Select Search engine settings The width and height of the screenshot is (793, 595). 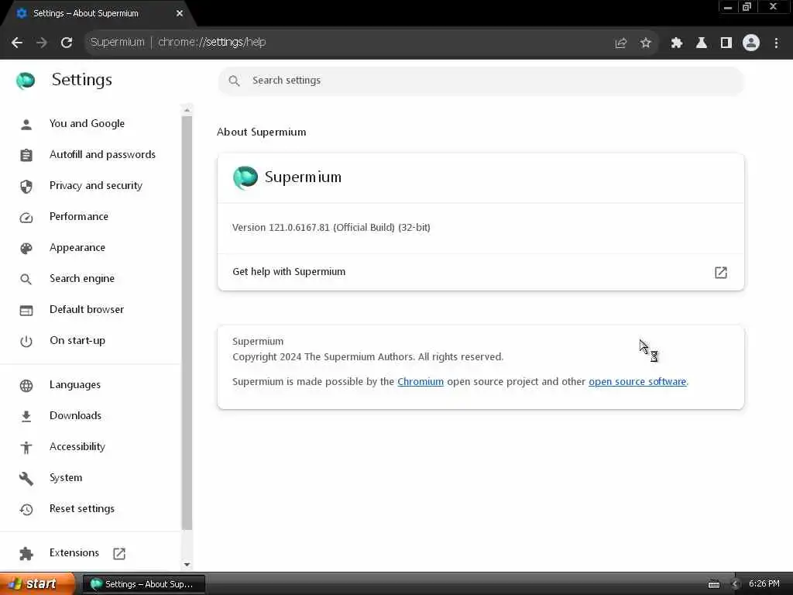(x=82, y=278)
